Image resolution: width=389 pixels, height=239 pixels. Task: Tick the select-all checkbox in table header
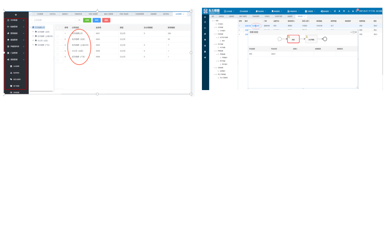(x=58, y=28)
